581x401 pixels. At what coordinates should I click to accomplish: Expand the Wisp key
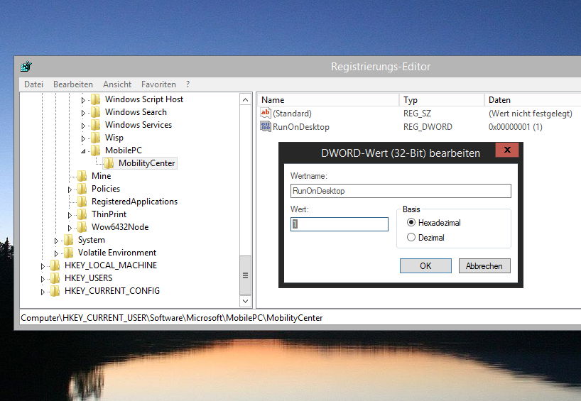[x=83, y=138]
